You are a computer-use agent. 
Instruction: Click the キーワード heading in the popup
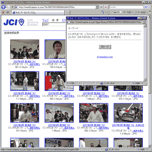click(x=73, y=28)
